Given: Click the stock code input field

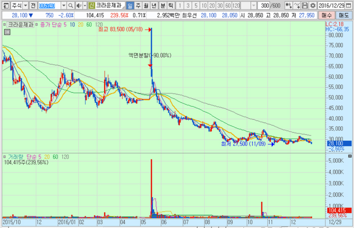Looking at the screenshot, I should coord(49,6).
